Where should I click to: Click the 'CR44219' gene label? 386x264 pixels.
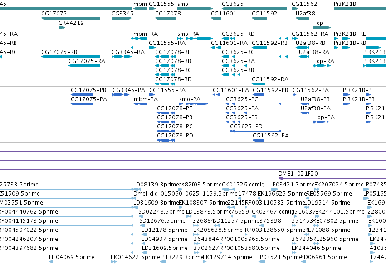[x=71, y=23]
